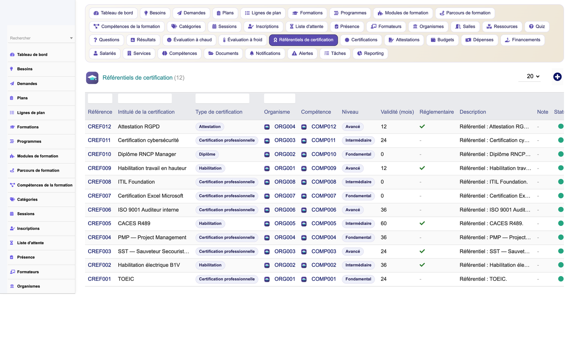Click the Inscriptions user icon in sidebar
Viewport: 574px width, 355px height.
pos(12,228)
